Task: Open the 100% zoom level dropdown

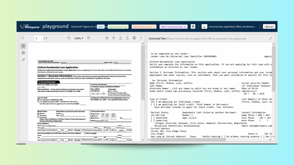Action: 79,38
